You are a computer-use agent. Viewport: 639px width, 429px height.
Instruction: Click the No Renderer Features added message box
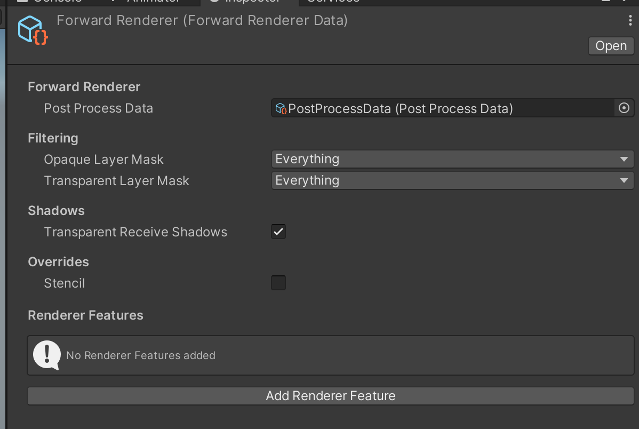(331, 355)
